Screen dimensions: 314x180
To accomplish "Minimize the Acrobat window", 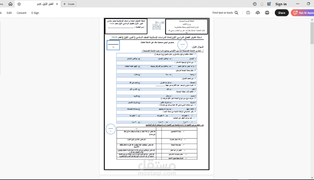I will (x=298, y=4).
